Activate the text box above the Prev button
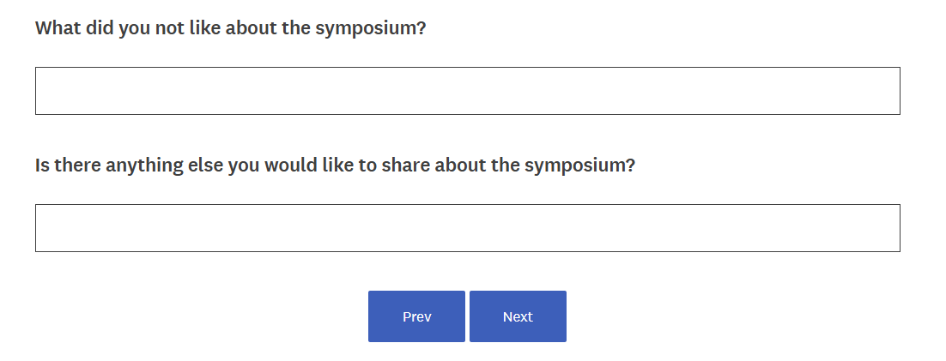 (x=467, y=228)
